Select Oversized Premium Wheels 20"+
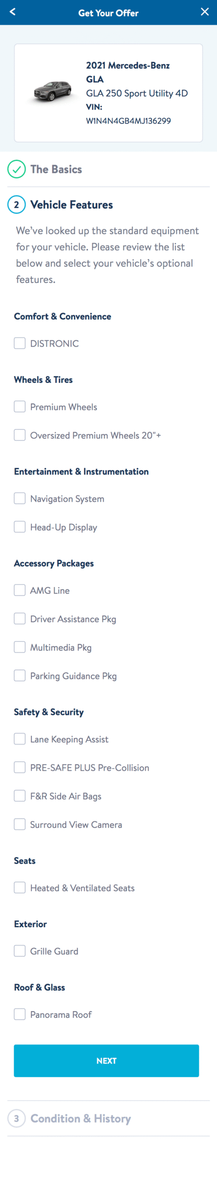Viewport: 217px width, 1184px height. (x=20, y=435)
